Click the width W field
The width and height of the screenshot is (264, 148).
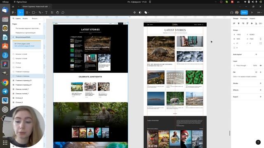[239, 39]
